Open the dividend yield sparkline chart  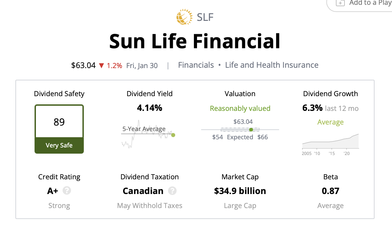pyautogui.click(x=147, y=134)
